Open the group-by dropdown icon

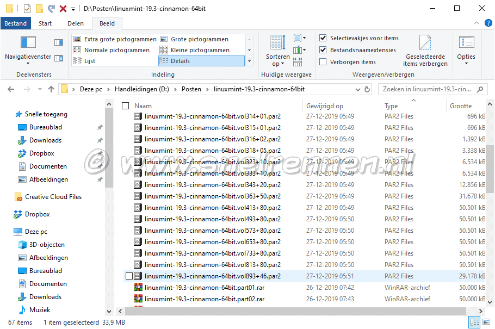coord(300,38)
